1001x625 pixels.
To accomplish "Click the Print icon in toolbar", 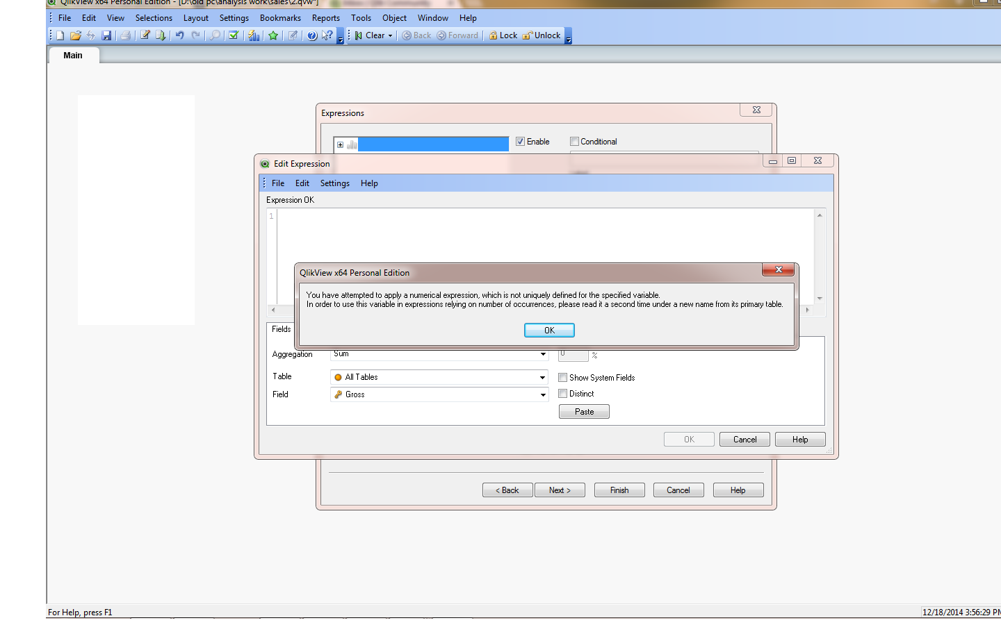I will (125, 35).
